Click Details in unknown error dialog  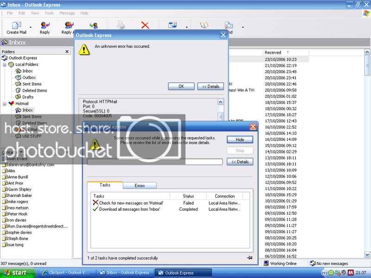pyautogui.click(x=211, y=87)
